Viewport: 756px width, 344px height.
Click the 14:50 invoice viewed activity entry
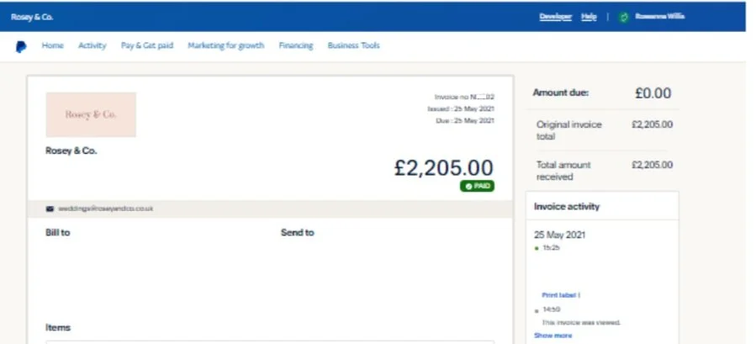click(578, 316)
